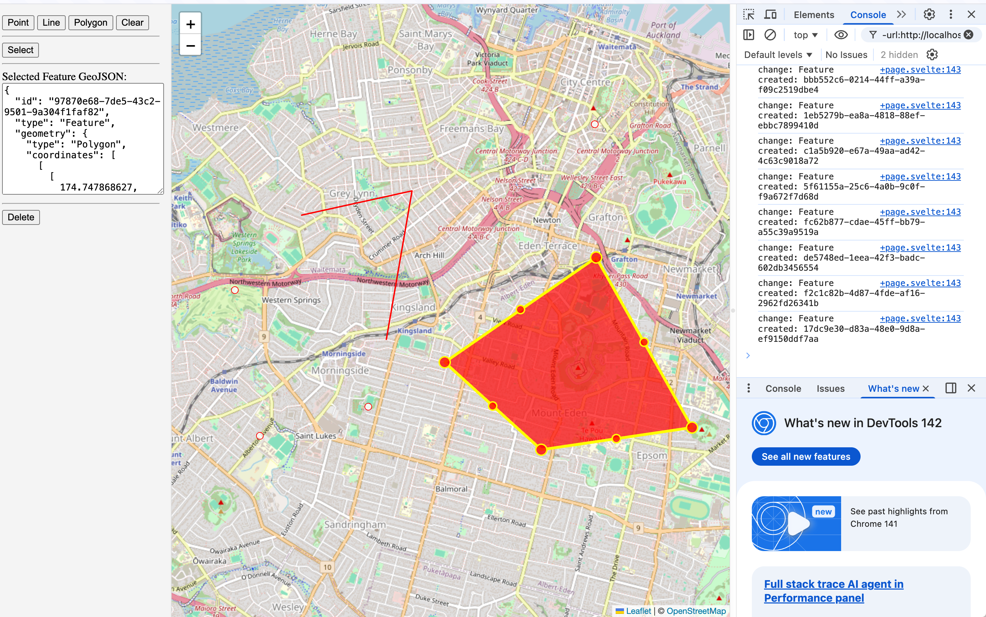Open the Issues drawer tab
Viewport: 986px width, 617px height.
[830, 388]
